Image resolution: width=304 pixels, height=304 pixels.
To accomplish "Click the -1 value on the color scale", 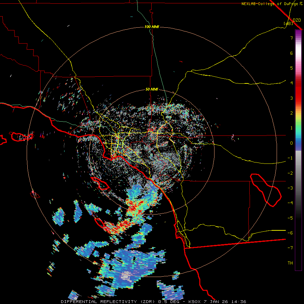I will (x=290, y=158).
